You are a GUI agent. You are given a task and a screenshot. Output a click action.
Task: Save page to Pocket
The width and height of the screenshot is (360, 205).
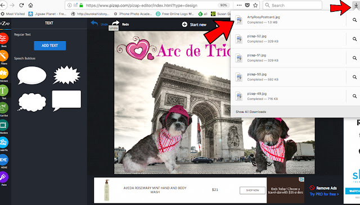(247, 5)
